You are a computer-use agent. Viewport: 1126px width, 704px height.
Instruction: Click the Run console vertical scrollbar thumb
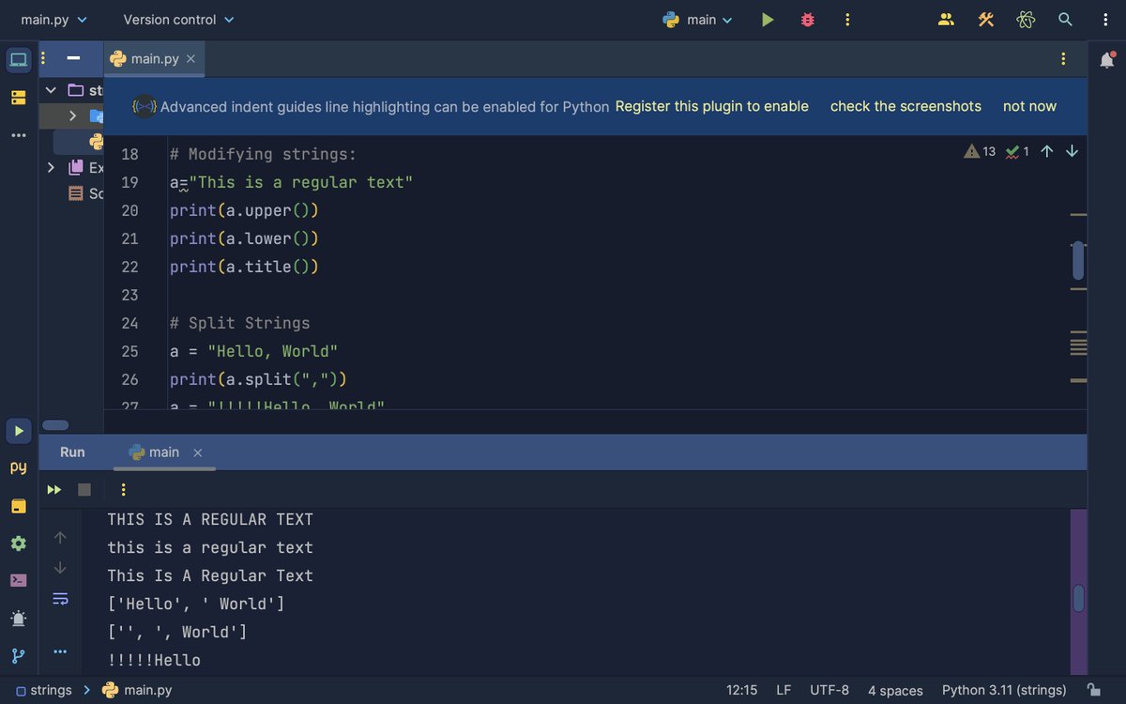tap(1078, 598)
